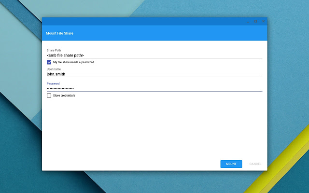Click the "Mount File Share" title text
The image size is (309, 193).
59,33
